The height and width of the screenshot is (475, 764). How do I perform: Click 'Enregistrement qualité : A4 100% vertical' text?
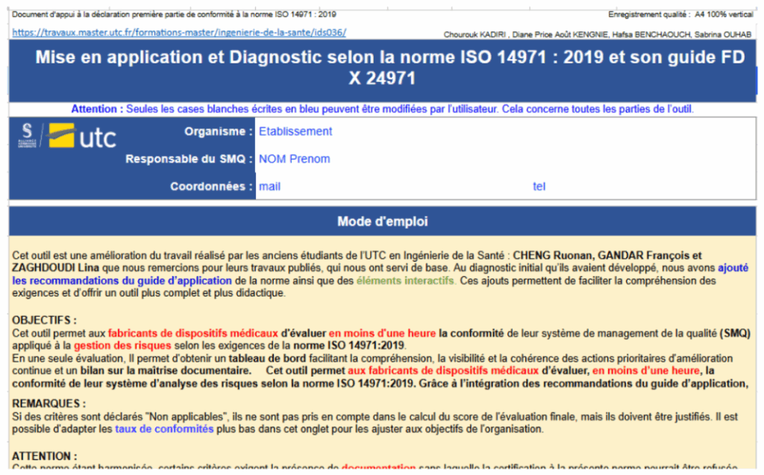[x=680, y=15]
